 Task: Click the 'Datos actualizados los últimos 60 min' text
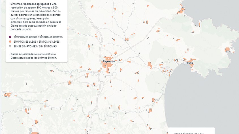click(x=34, y=57)
